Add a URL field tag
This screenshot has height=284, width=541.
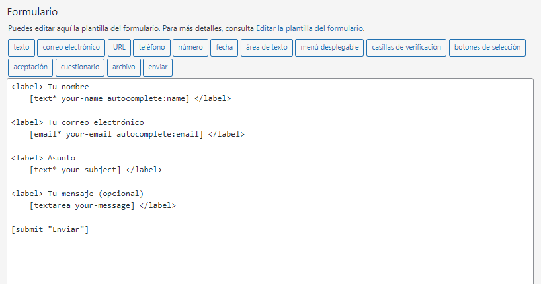pyautogui.click(x=120, y=48)
